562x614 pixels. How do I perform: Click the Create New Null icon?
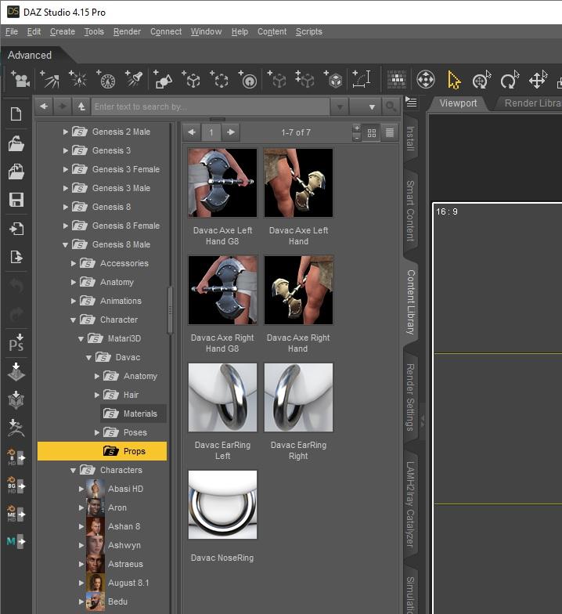pyautogui.click(x=191, y=79)
